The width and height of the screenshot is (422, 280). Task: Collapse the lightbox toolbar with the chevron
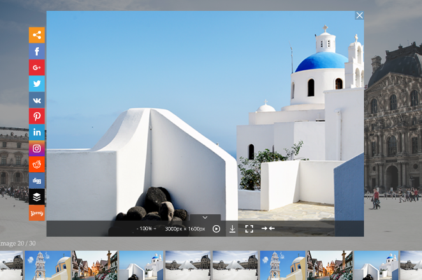[x=205, y=217]
